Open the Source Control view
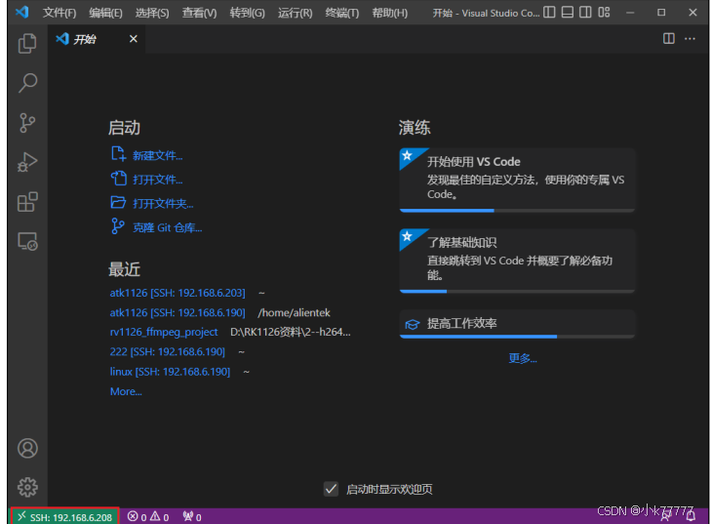 click(27, 123)
